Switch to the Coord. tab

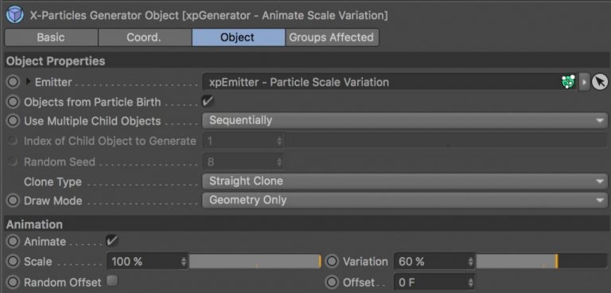(x=145, y=37)
